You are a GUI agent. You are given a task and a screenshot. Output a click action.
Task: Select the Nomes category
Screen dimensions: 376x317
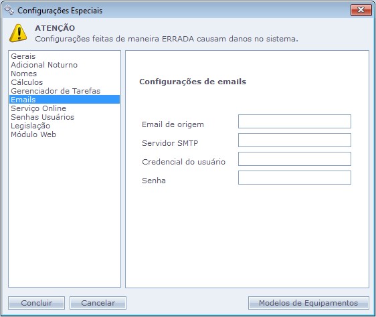click(x=23, y=74)
